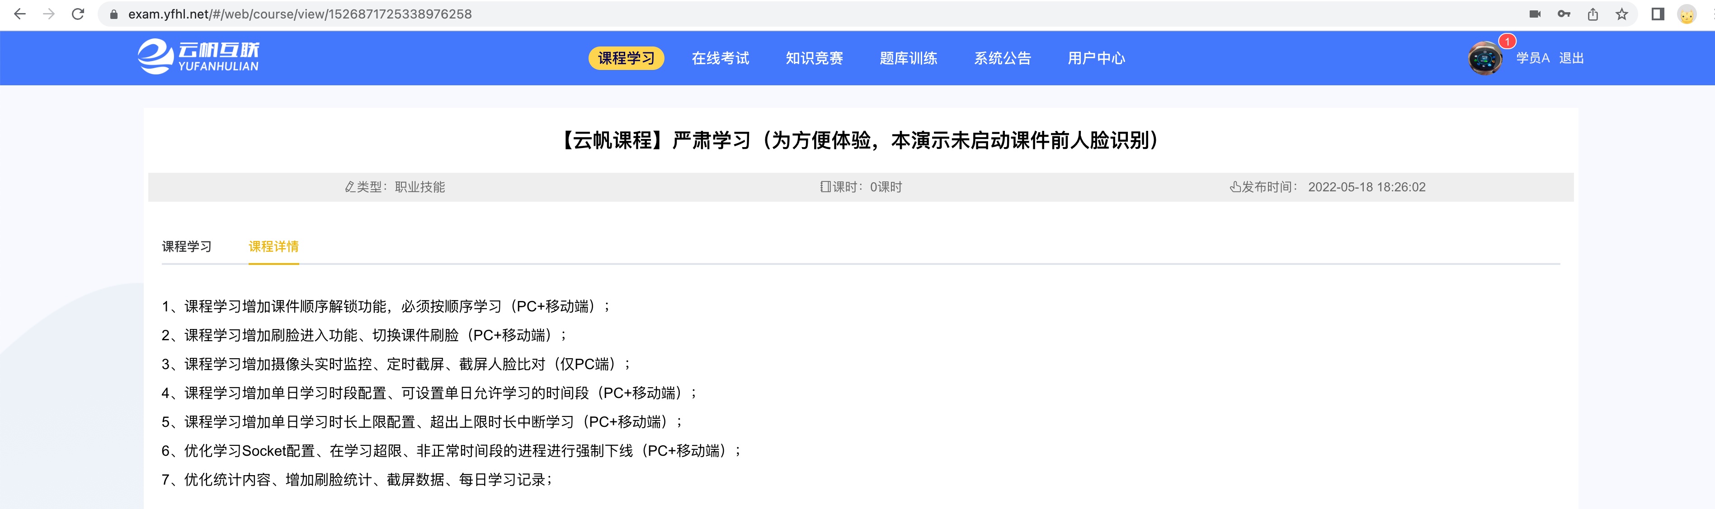Click the pen icon beside 类型
Viewport: 1715px width, 509px height.
(x=350, y=187)
